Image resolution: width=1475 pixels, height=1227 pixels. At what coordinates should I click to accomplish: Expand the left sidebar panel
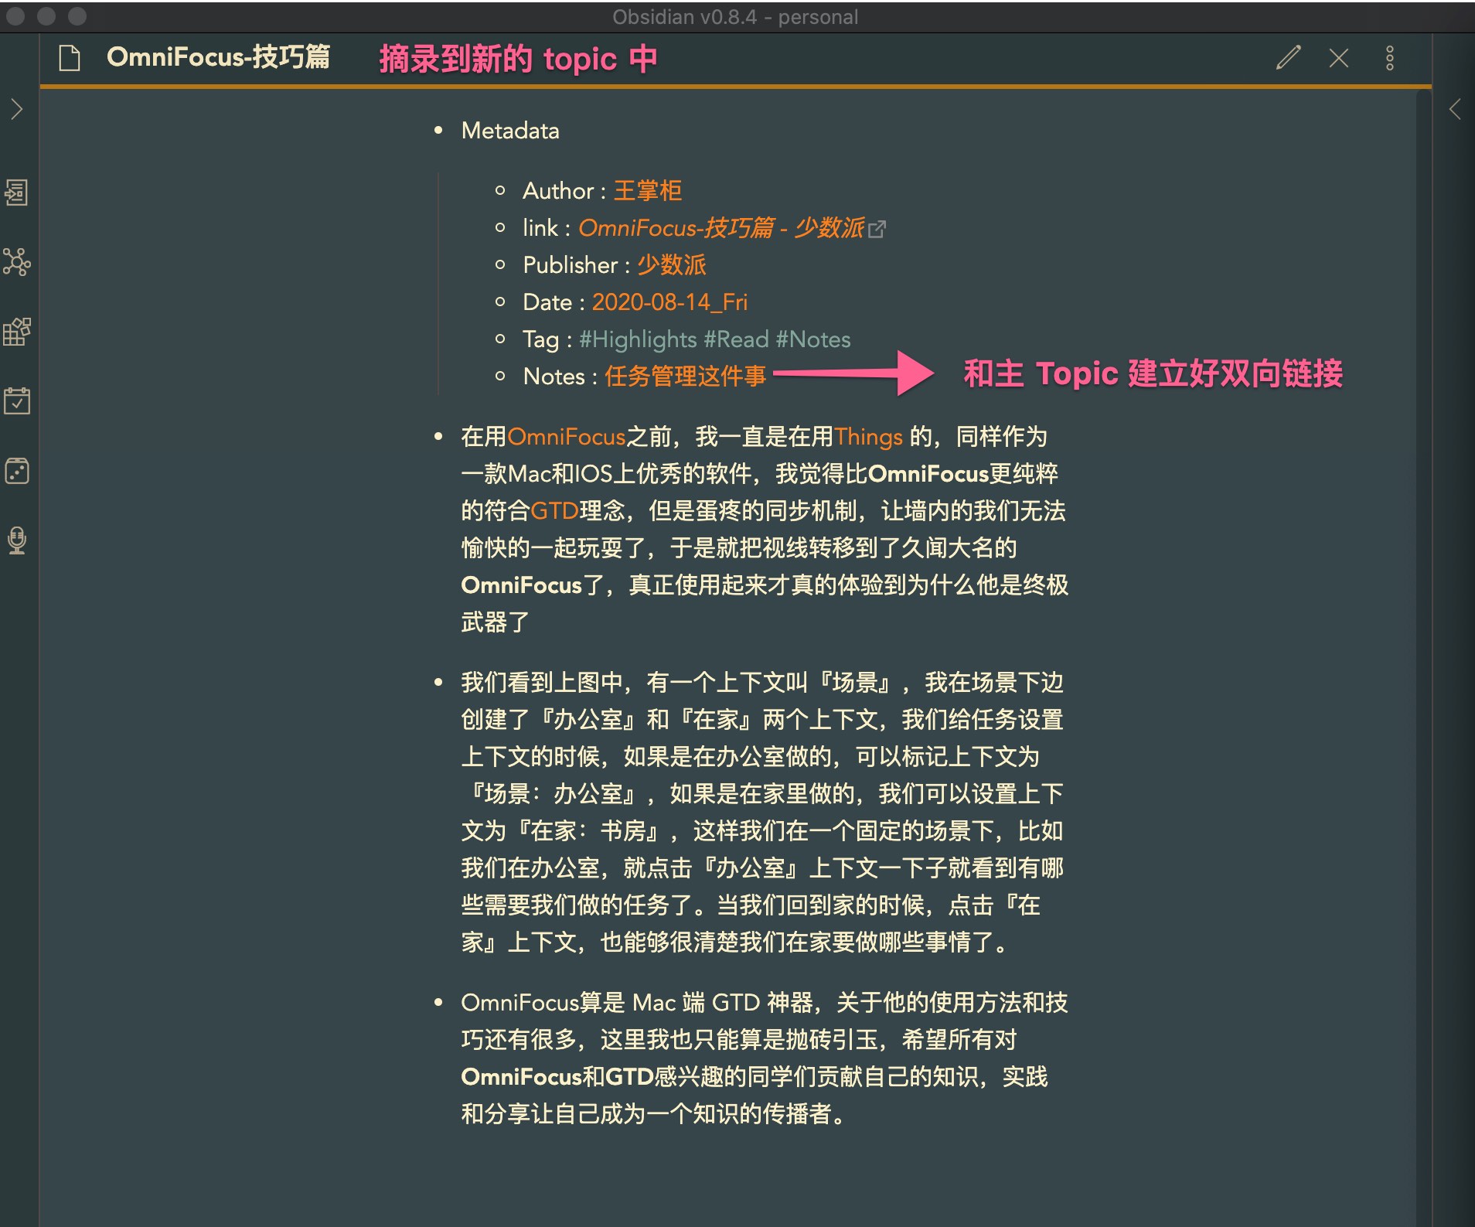tap(17, 109)
